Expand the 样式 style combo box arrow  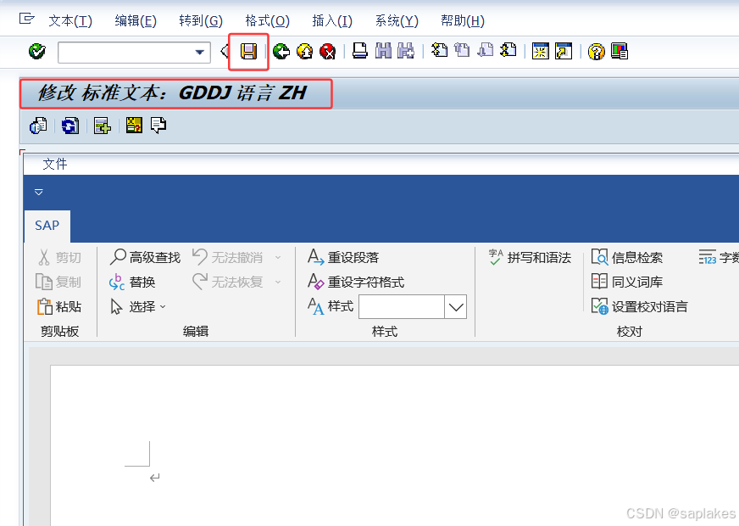click(456, 307)
